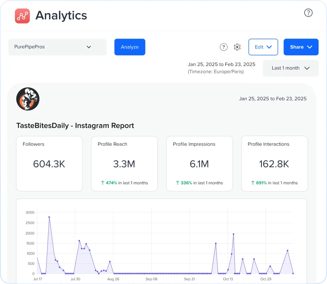This screenshot has height=284, width=327.
Task: Select the Profile Impressions metric card
Action: click(x=199, y=163)
